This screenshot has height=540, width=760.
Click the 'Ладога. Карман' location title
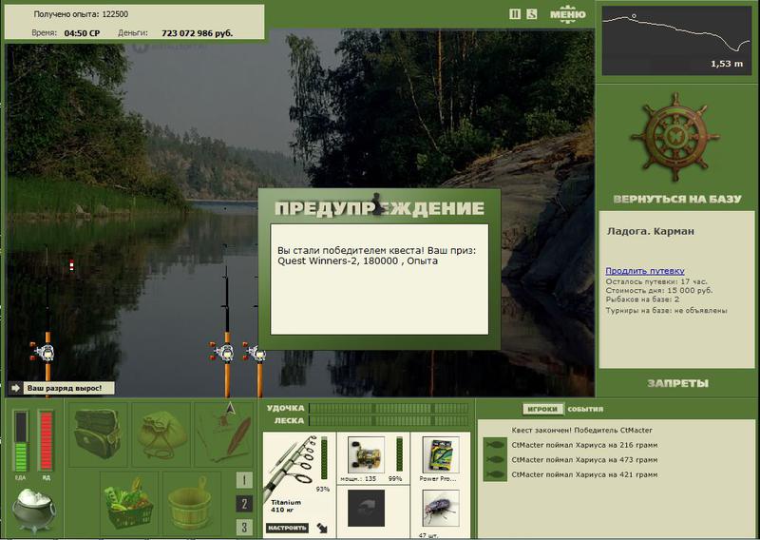(650, 231)
